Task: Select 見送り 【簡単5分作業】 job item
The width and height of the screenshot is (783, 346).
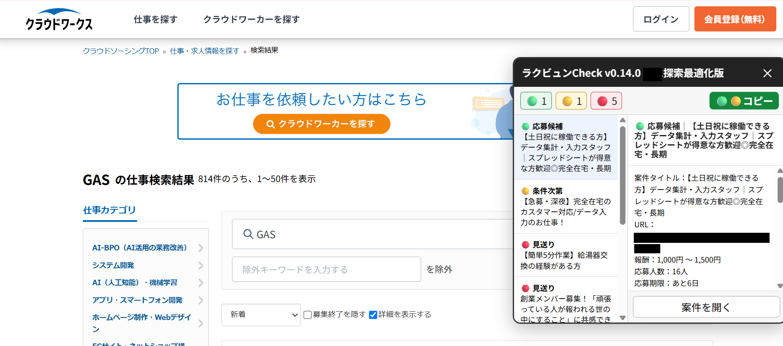Action: [566, 255]
